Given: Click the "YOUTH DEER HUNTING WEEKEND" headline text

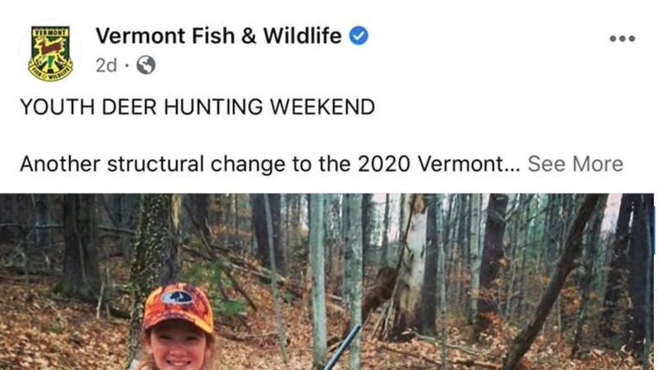Looking at the screenshot, I should pos(197,107).
